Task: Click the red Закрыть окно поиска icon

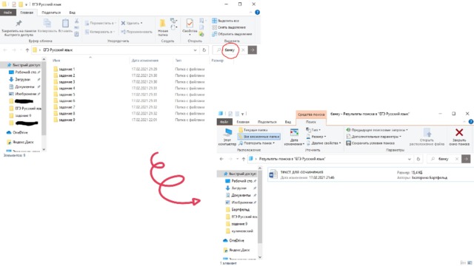Action: click(x=459, y=132)
